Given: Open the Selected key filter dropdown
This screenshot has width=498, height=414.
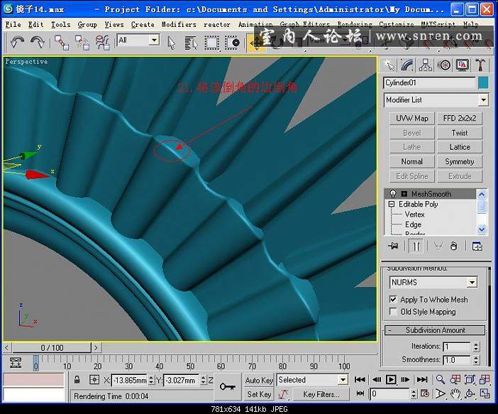Looking at the screenshot, I should (343, 380).
